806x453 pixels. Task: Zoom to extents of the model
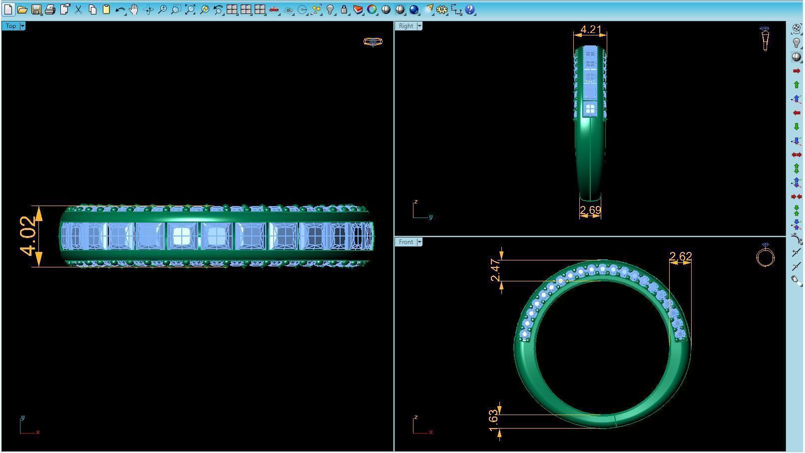190,9
